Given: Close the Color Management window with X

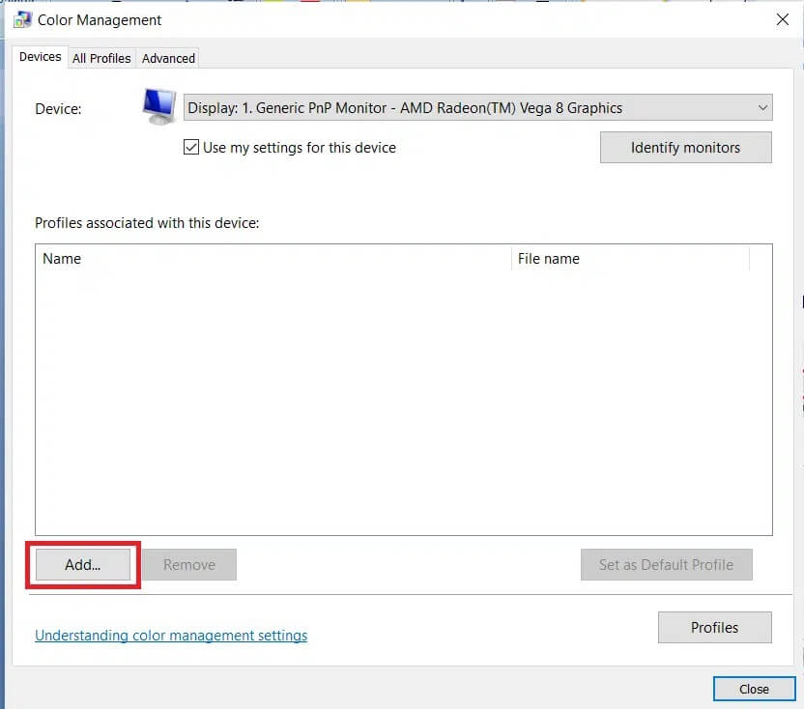Looking at the screenshot, I should 783,19.
